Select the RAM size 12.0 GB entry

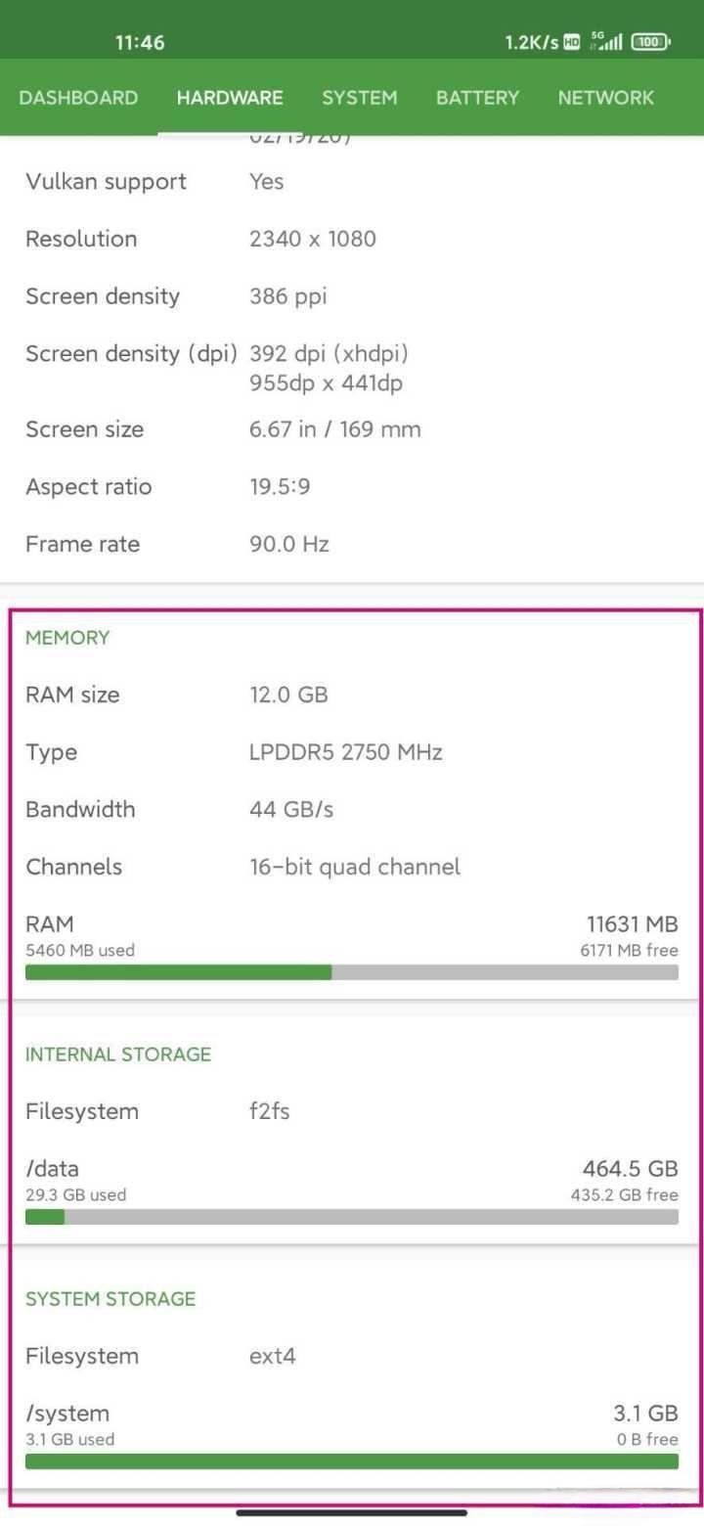pos(196,695)
